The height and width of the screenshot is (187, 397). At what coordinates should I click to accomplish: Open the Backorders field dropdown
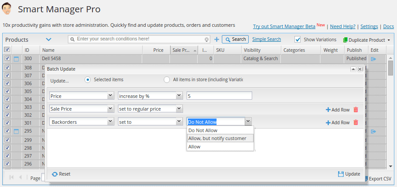click(x=110, y=122)
